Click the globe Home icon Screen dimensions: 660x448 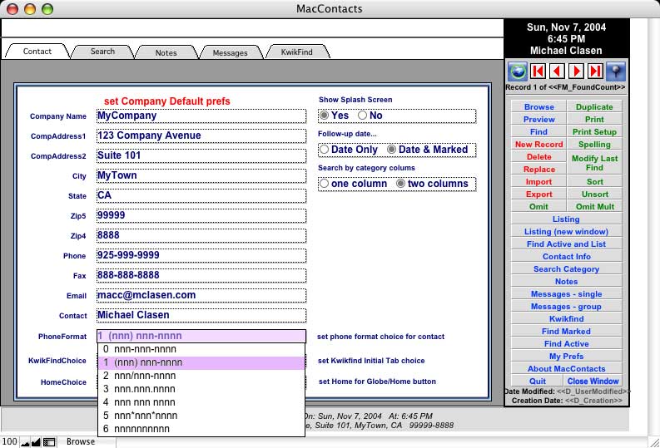click(517, 71)
